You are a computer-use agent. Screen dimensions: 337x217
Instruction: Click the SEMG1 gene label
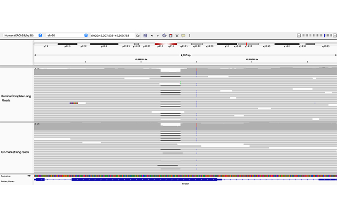point(185,184)
